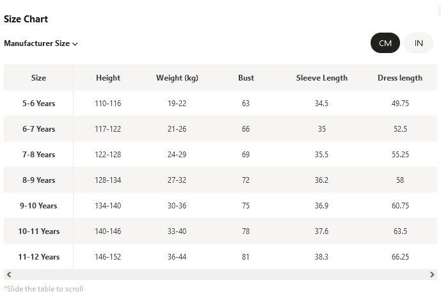The width and height of the screenshot is (441, 296).
Task: Select the 10-11 Years size row
Action: click(220, 231)
